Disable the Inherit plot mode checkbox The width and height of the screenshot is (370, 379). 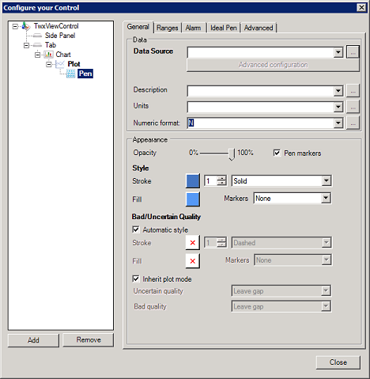[x=136, y=279]
